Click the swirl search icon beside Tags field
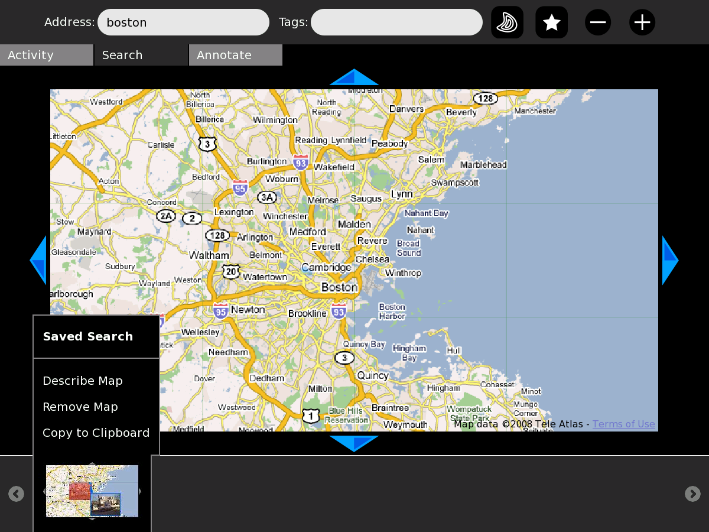The height and width of the screenshot is (532, 709). click(507, 22)
